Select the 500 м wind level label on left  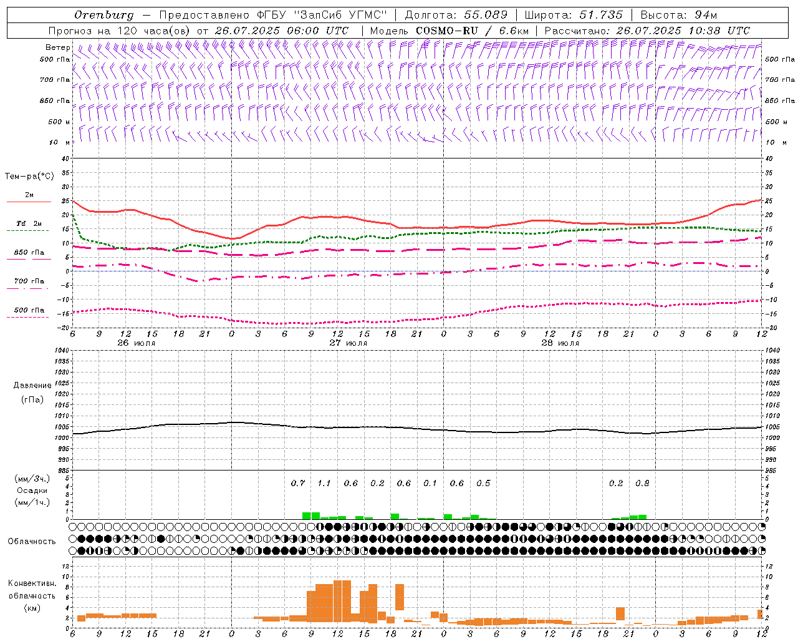pos(59,122)
